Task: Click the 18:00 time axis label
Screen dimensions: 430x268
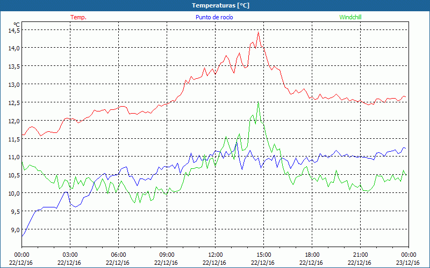Action: pos(312,255)
